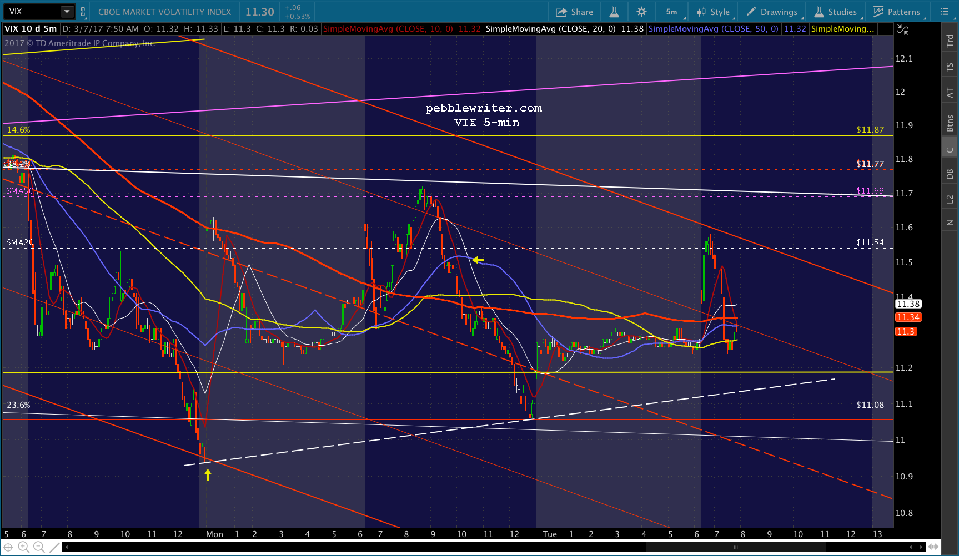959x556 pixels.
Task: Click the symbol link chain icon
Action: (83, 12)
